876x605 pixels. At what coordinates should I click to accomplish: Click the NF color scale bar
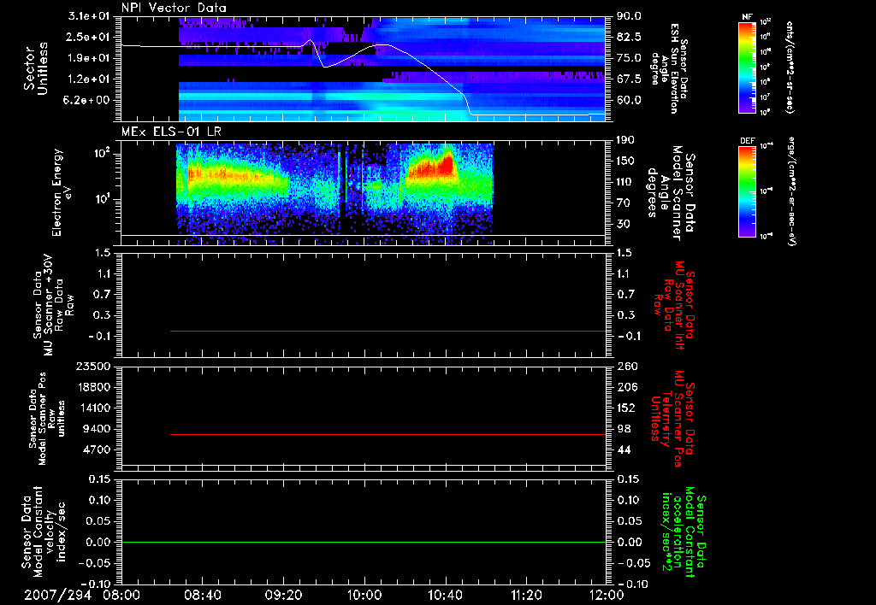click(x=748, y=67)
